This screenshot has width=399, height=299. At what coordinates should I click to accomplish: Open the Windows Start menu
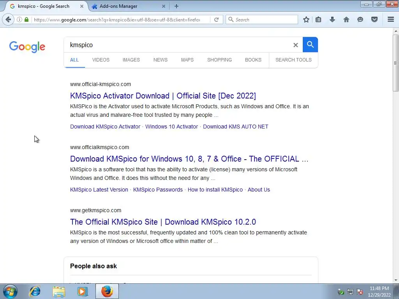click(x=11, y=291)
